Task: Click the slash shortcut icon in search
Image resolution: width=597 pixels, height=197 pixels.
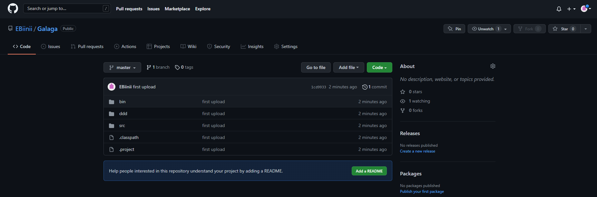Action: tap(106, 8)
